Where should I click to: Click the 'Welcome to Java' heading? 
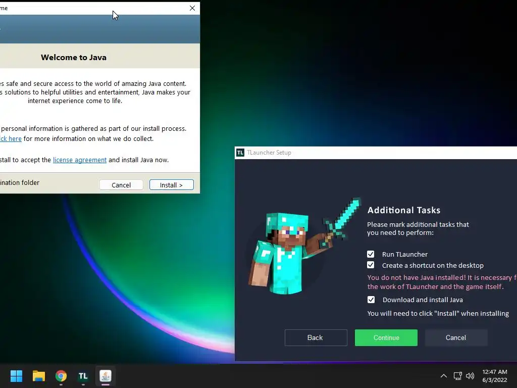74,58
